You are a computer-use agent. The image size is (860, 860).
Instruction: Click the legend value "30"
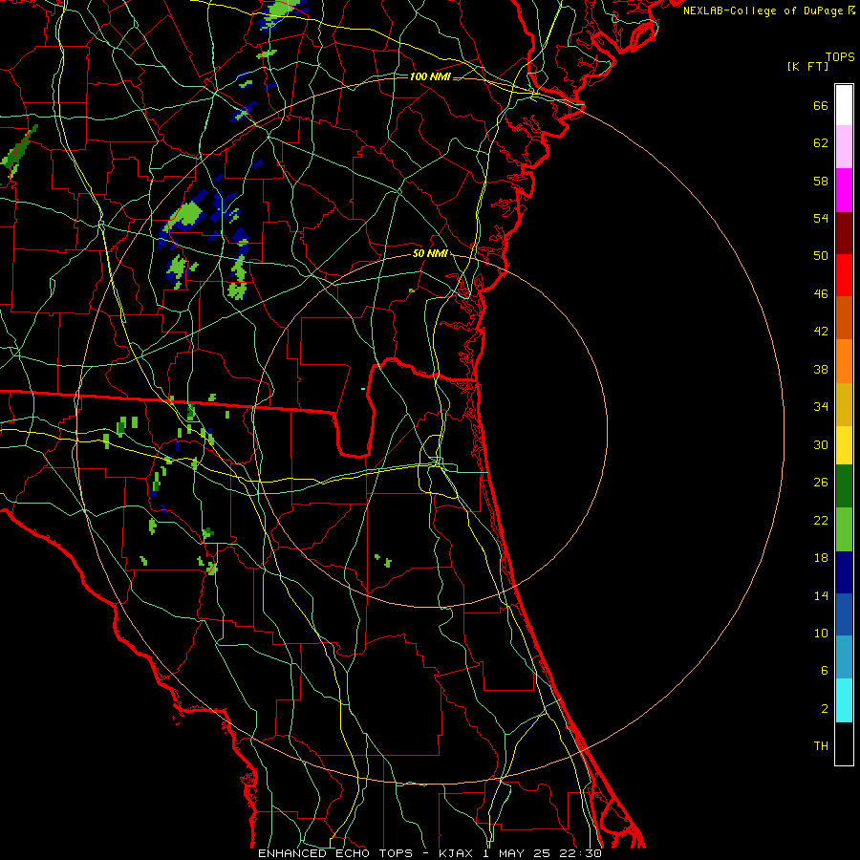point(821,444)
